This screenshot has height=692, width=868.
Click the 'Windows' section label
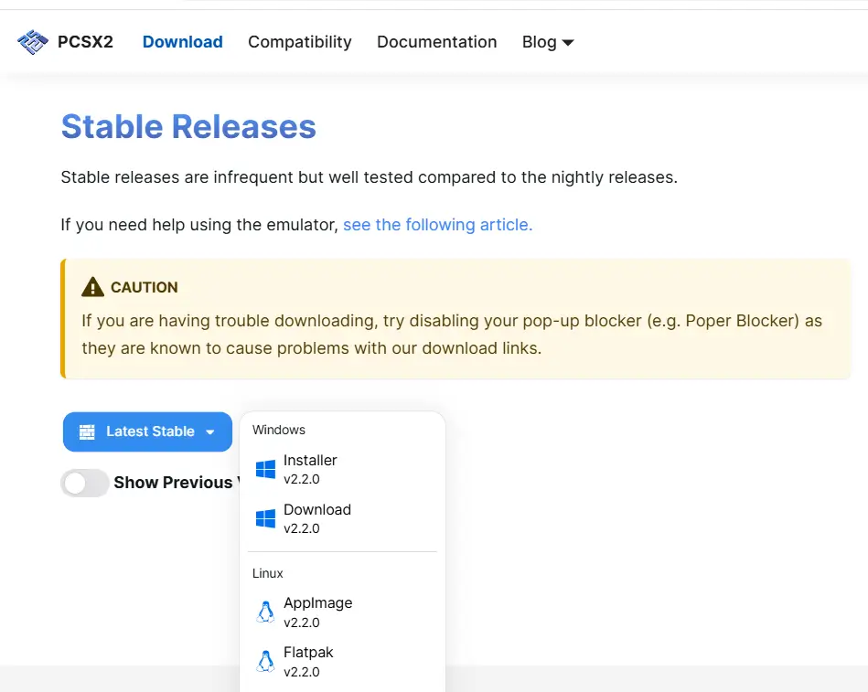(278, 430)
